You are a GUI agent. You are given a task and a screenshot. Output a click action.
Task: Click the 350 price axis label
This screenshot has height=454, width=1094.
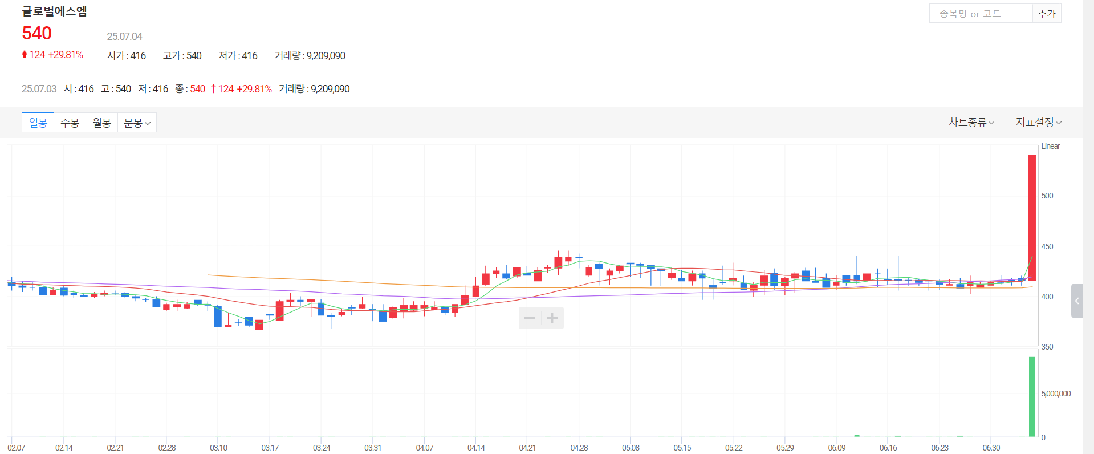point(1047,347)
